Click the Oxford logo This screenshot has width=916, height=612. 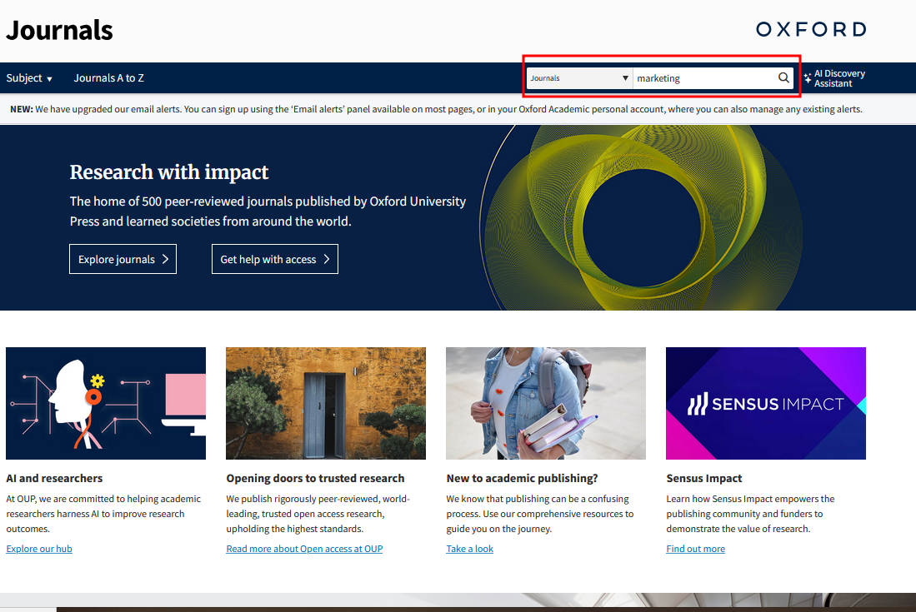tap(810, 30)
